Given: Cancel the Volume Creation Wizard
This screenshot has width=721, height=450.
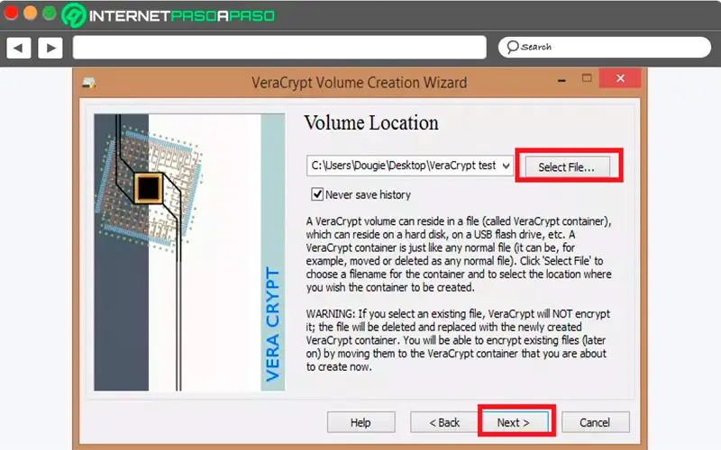Looking at the screenshot, I should (595, 422).
